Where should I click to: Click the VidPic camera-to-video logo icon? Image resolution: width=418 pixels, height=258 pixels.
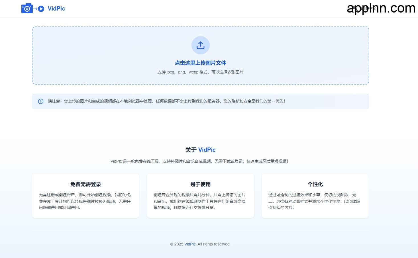[33, 8]
